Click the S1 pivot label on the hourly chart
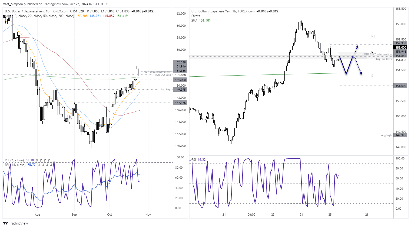This screenshot has height=228, width=411. pyautogui.click(x=373, y=76)
